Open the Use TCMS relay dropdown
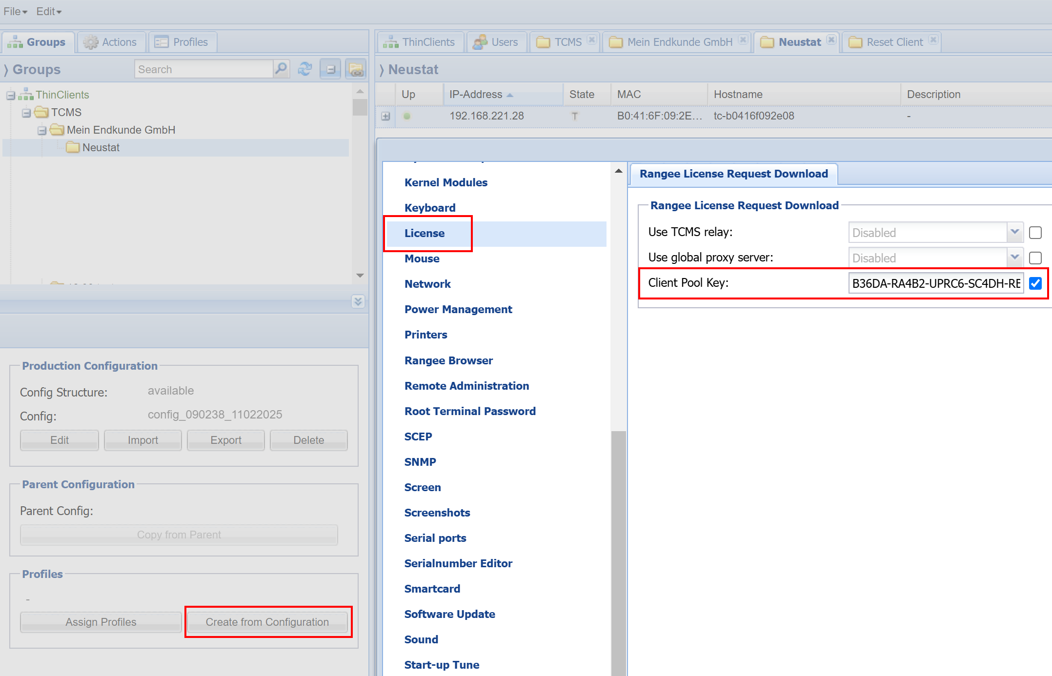Screen dimensions: 1052x676 1014,233
